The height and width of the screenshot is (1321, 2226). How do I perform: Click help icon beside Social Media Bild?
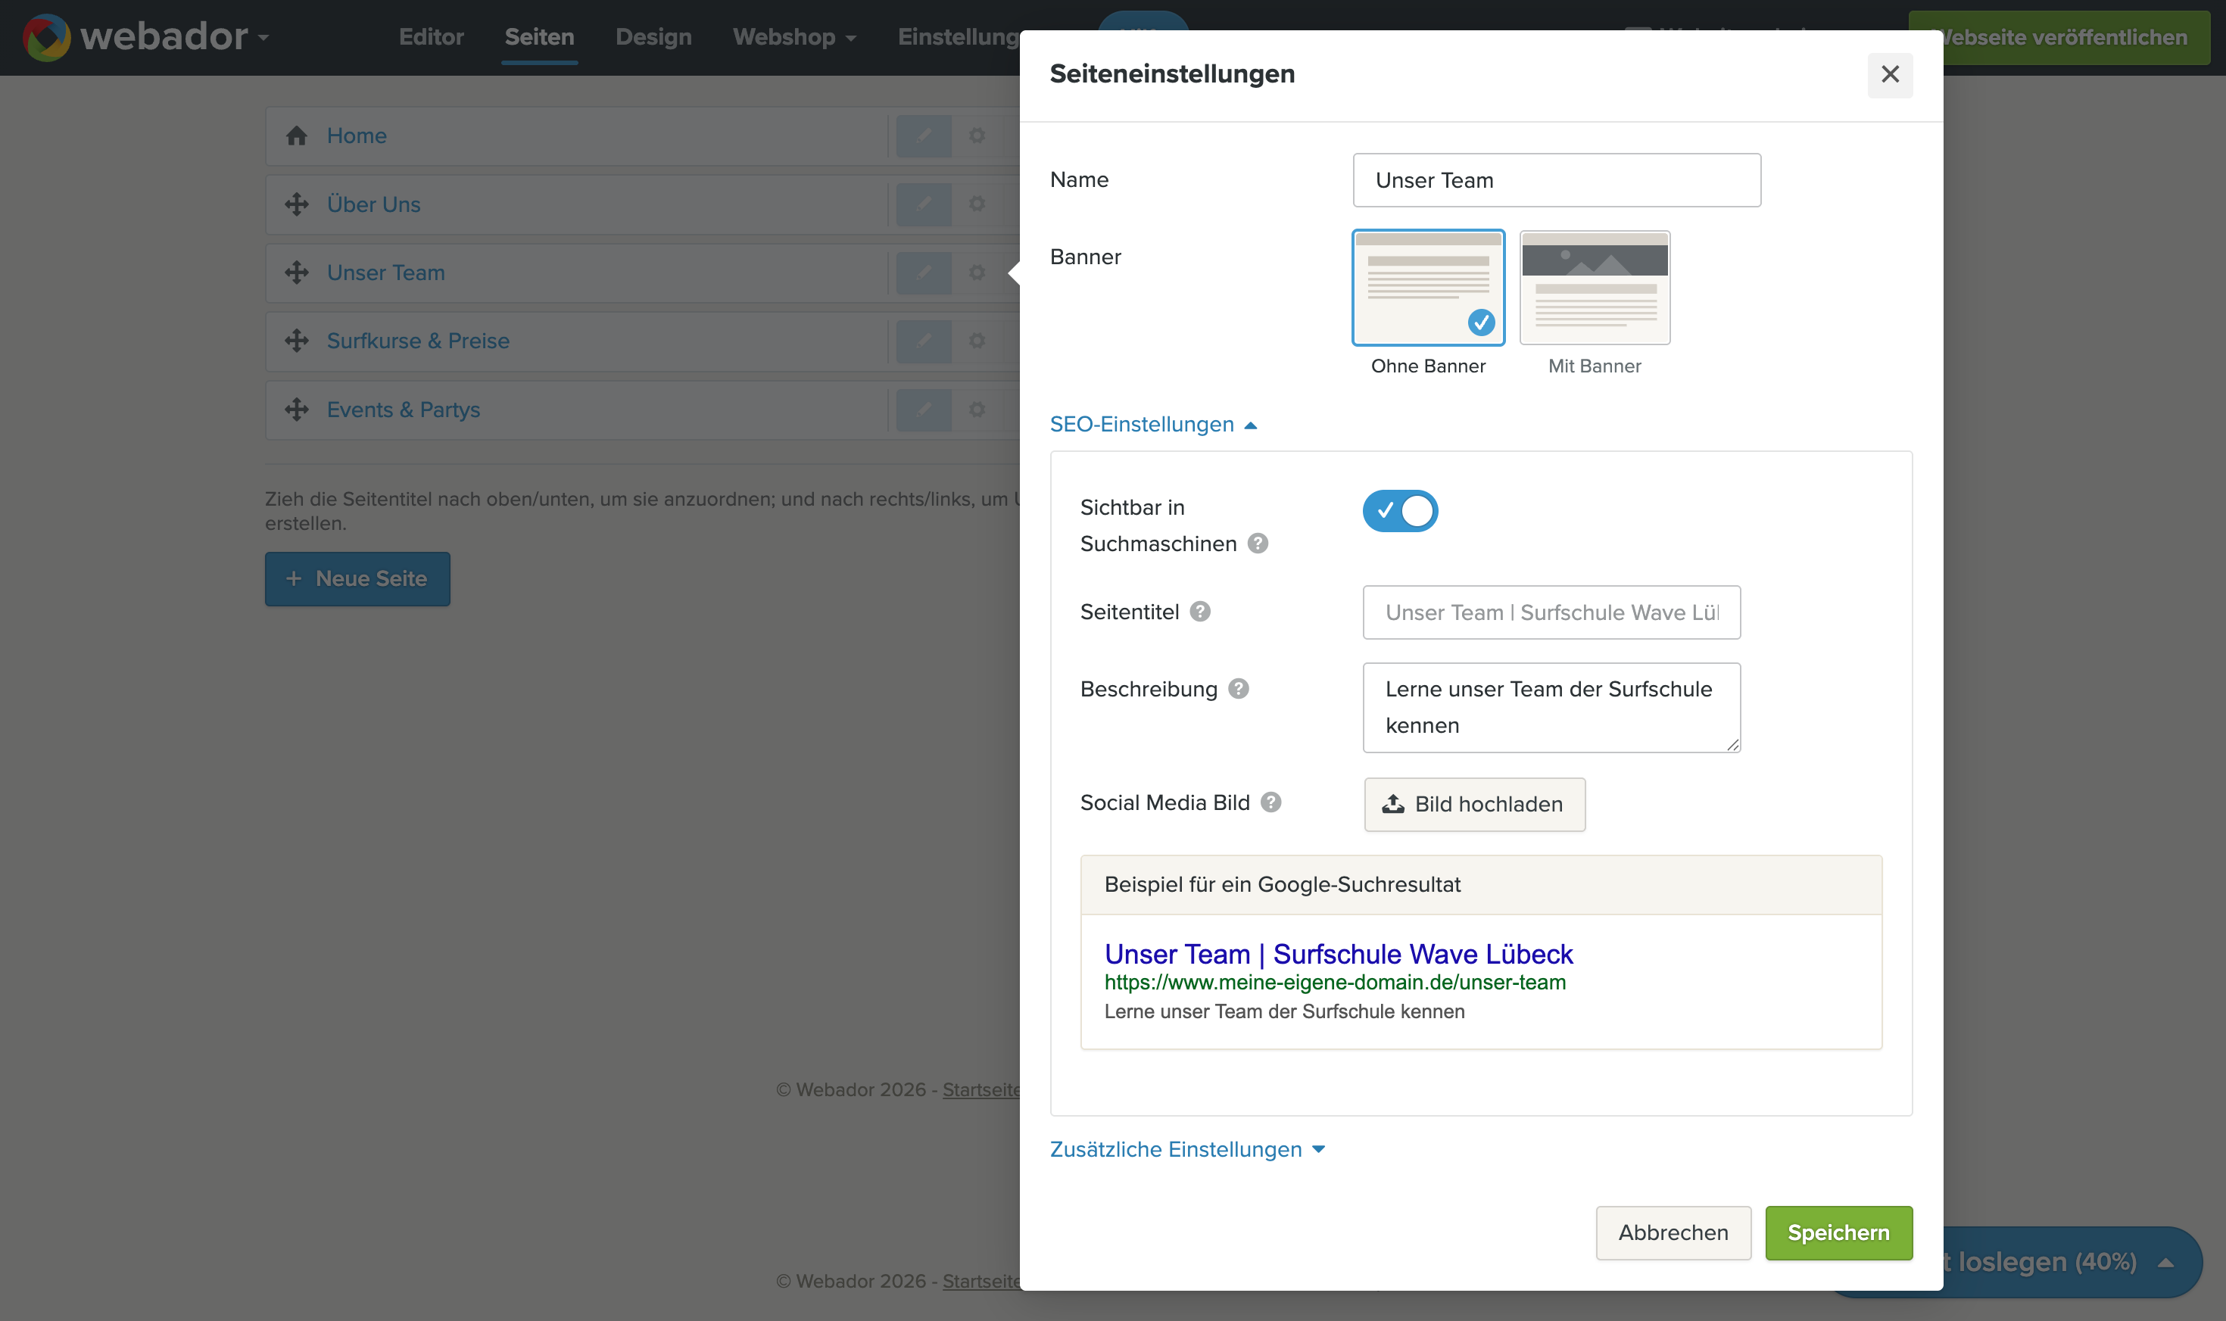[1271, 802]
